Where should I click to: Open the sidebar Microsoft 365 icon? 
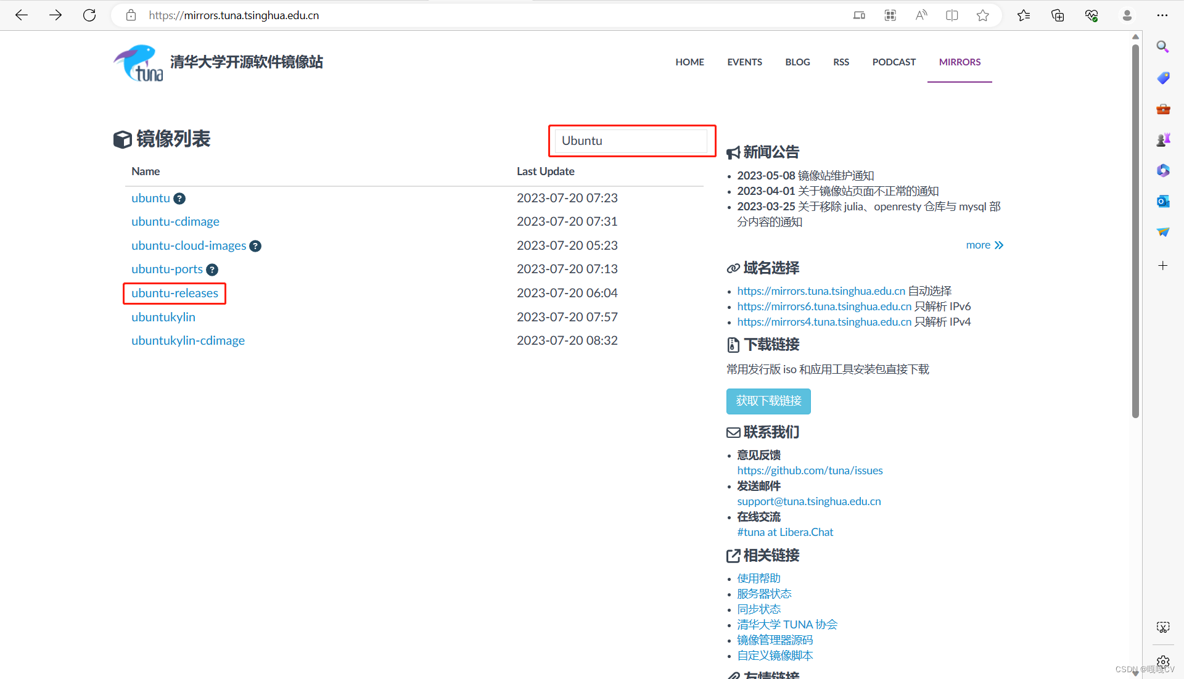tap(1163, 170)
